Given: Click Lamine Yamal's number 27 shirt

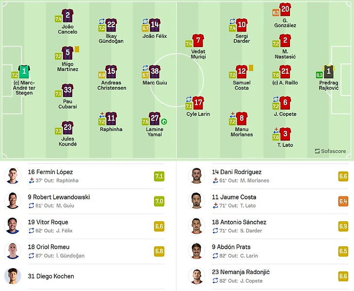Looking at the screenshot, I should (x=155, y=118).
